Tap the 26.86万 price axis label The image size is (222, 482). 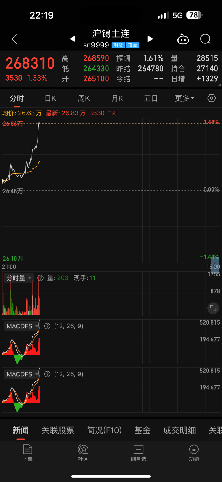[x=13, y=124]
